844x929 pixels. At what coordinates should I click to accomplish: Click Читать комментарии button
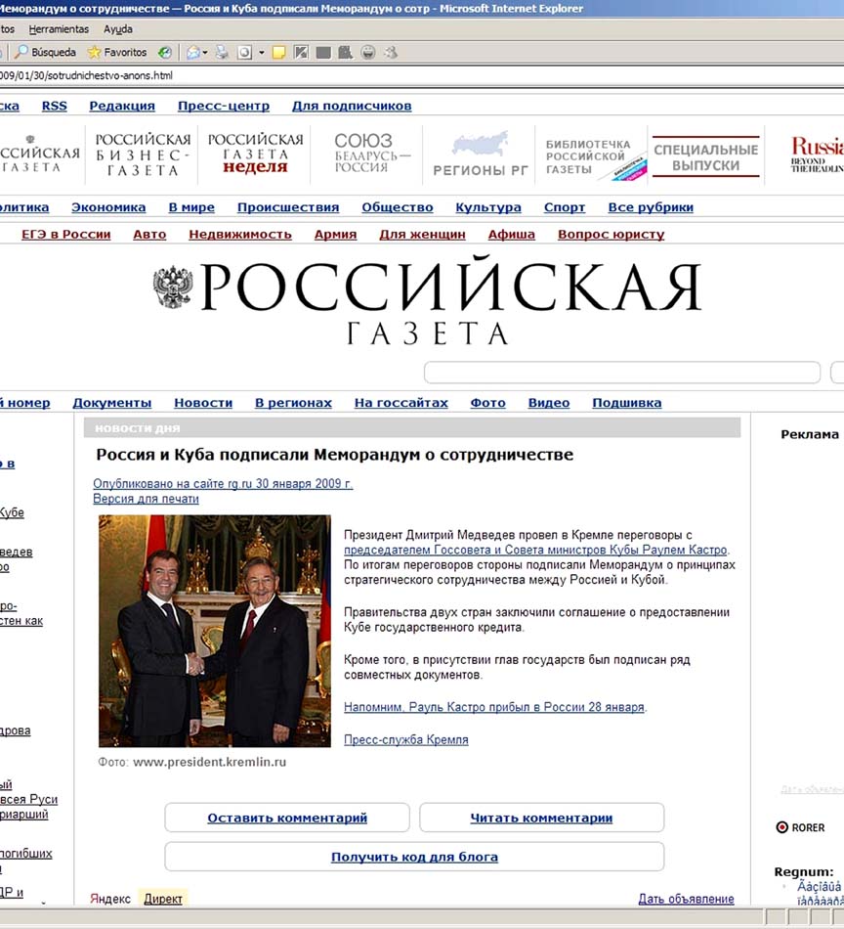pos(541,818)
